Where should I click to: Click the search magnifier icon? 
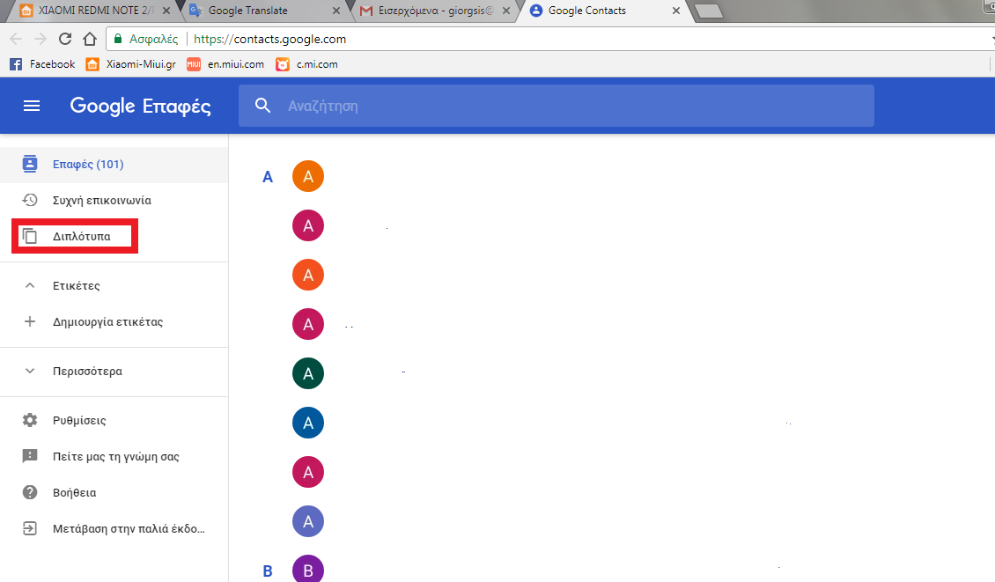click(x=262, y=106)
